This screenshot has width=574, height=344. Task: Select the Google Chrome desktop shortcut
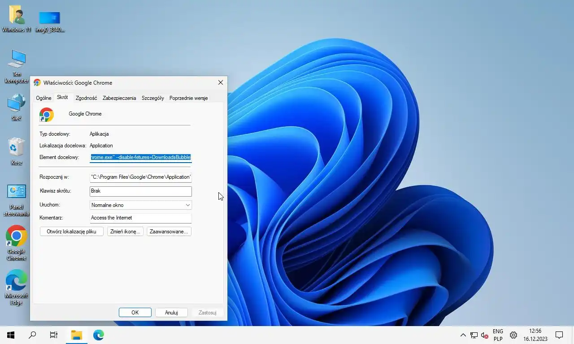tap(17, 243)
